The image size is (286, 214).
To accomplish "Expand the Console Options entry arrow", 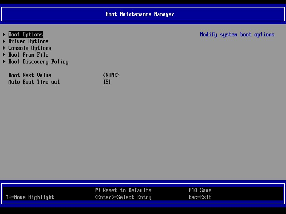I will (x=4, y=48).
